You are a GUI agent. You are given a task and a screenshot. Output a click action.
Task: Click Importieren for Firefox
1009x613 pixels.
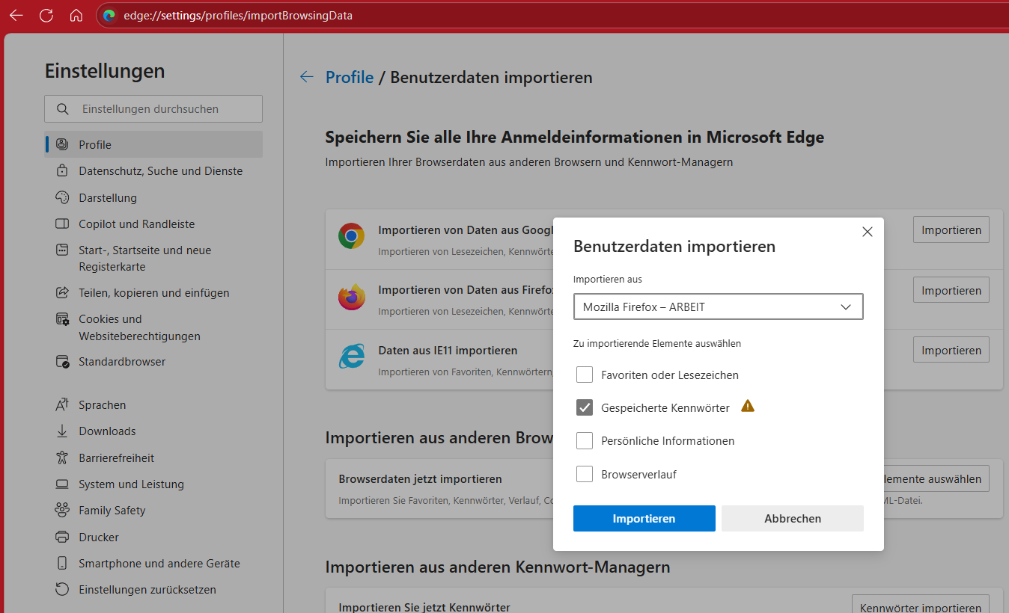[x=951, y=290]
